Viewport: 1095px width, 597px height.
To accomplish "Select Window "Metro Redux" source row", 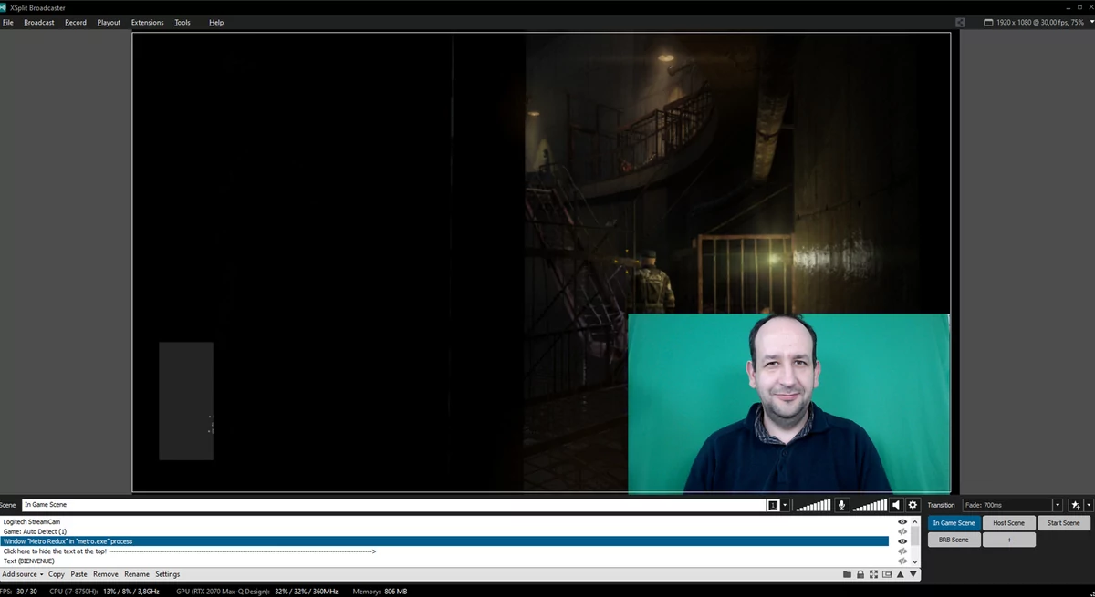I will coord(445,541).
